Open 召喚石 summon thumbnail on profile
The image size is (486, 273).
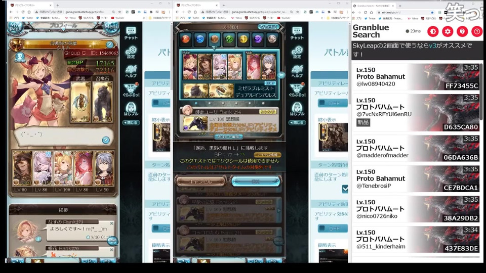(x=103, y=102)
